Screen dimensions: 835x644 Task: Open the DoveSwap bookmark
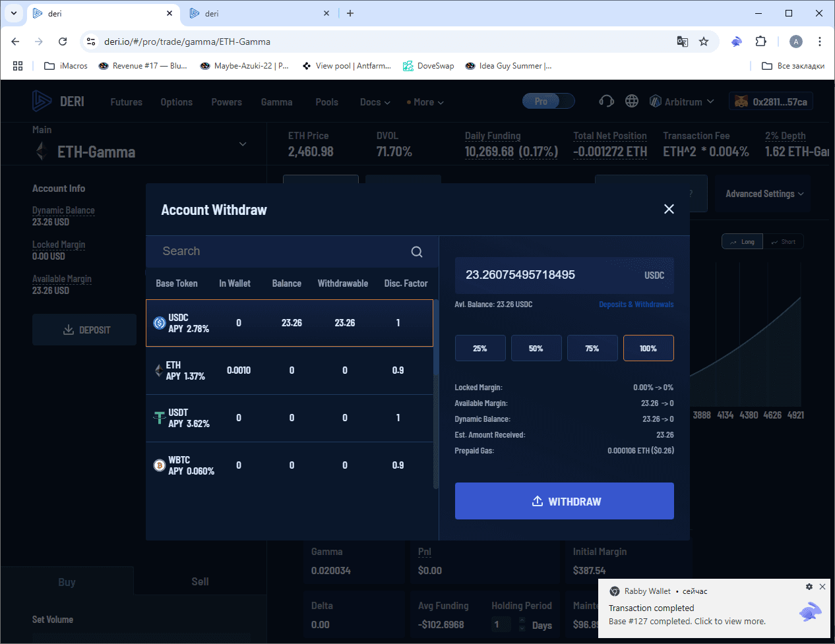[x=429, y=66]
